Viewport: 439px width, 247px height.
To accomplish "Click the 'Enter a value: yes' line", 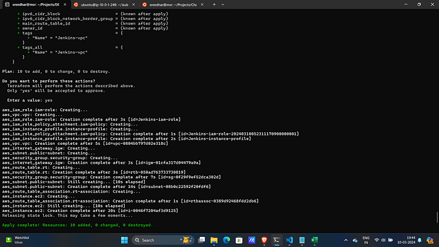I will (x=29, y=100).
